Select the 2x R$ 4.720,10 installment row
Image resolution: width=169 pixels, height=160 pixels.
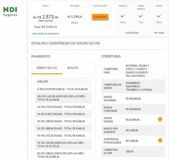(x=63, y=107)
